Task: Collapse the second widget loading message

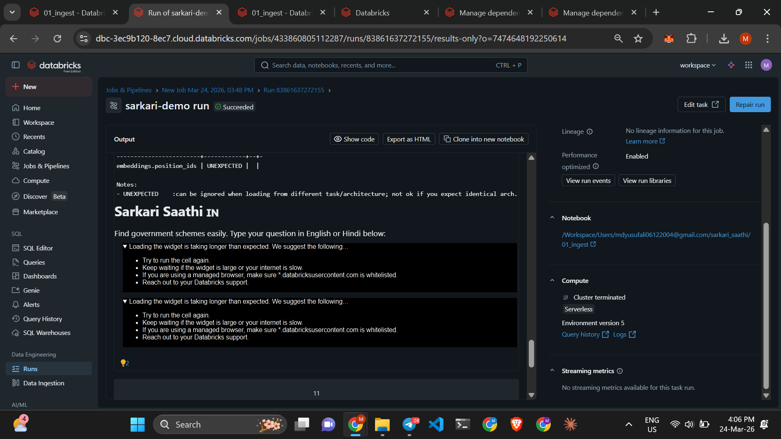Action: (125, 301)
